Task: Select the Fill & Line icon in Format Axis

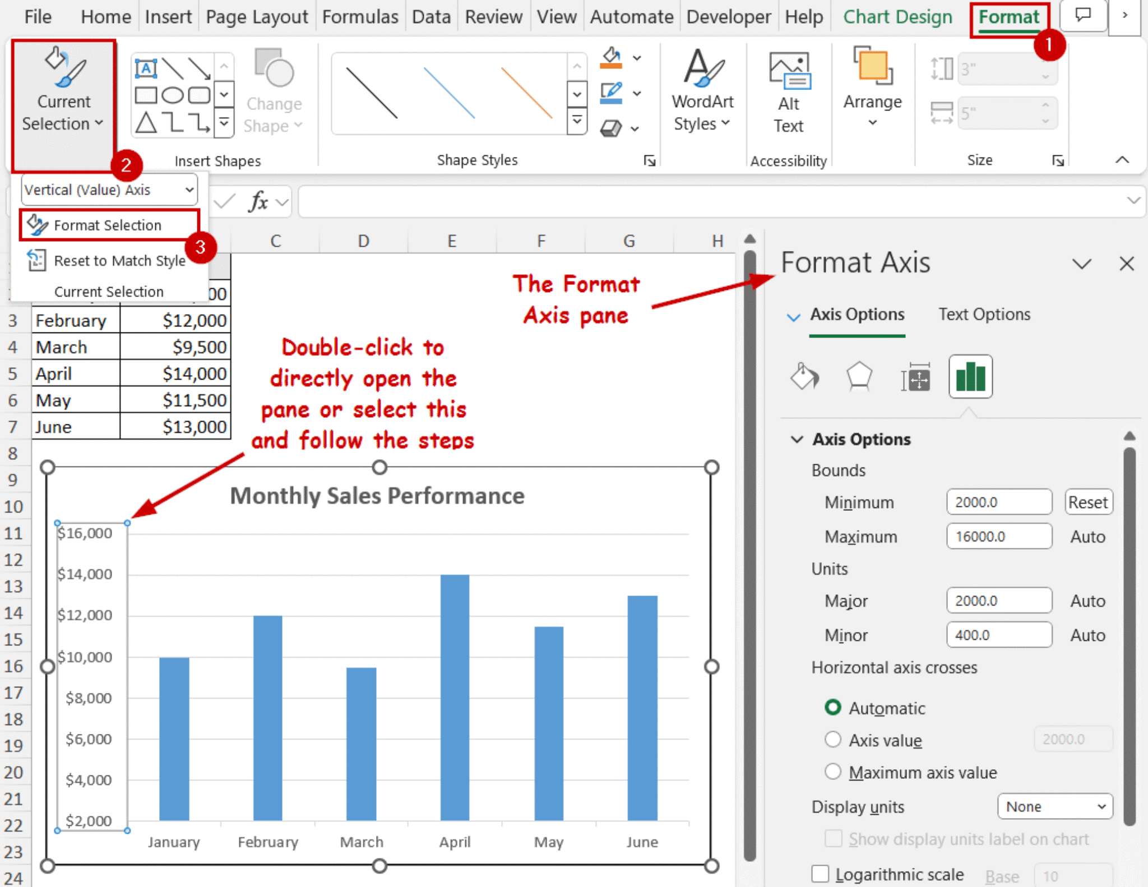Action: tap(804, 377)
